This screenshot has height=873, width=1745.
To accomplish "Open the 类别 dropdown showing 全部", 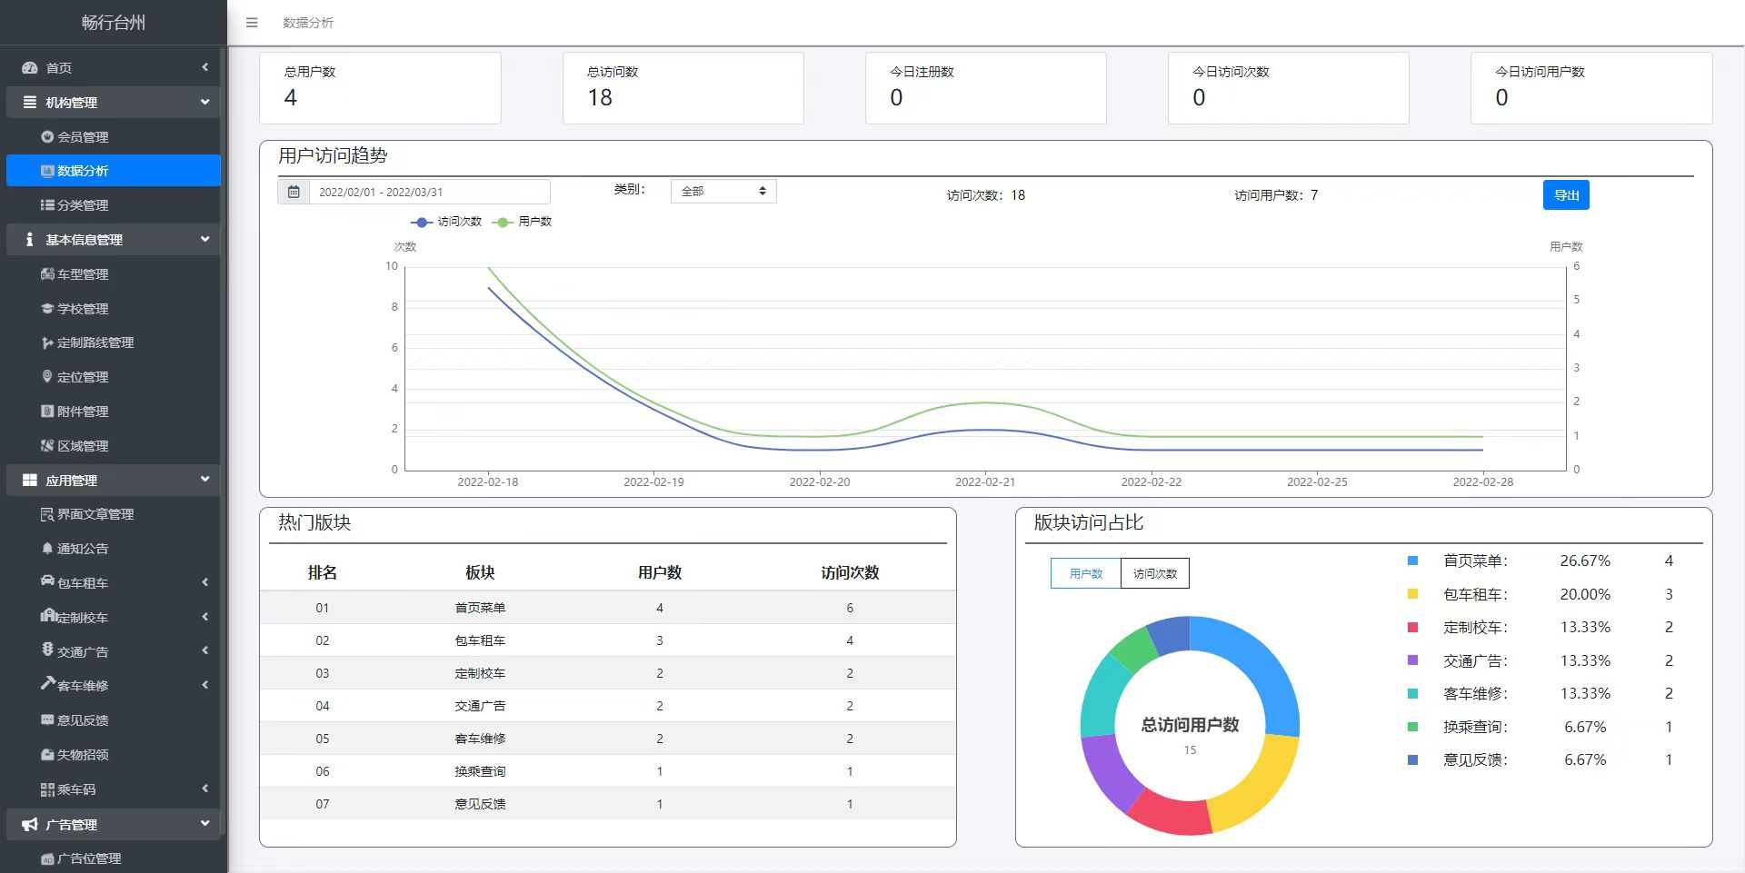I will (723, 192).
